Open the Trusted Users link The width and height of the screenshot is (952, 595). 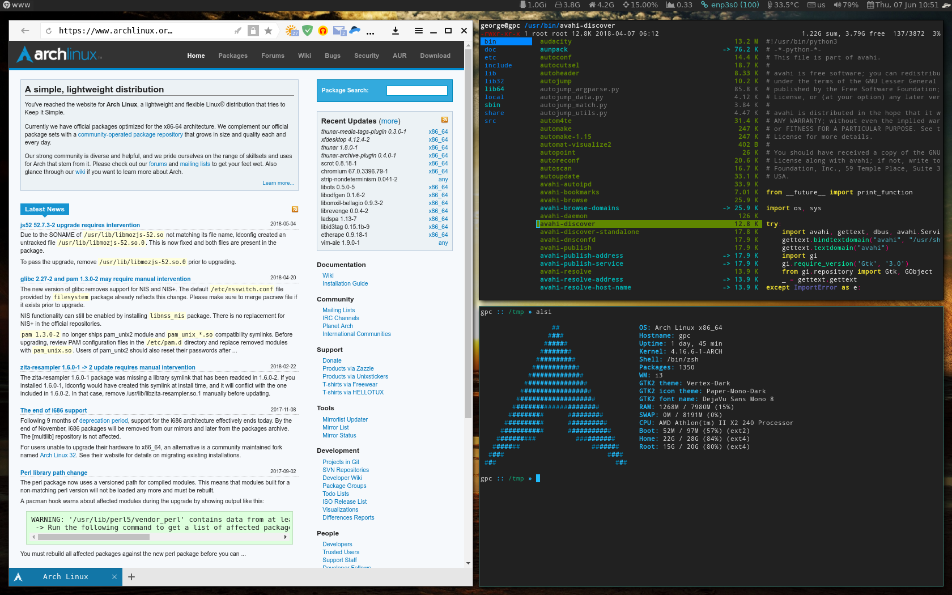[341, 552]
